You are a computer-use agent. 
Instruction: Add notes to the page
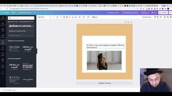pyautogui.click(x=125, y=22)
